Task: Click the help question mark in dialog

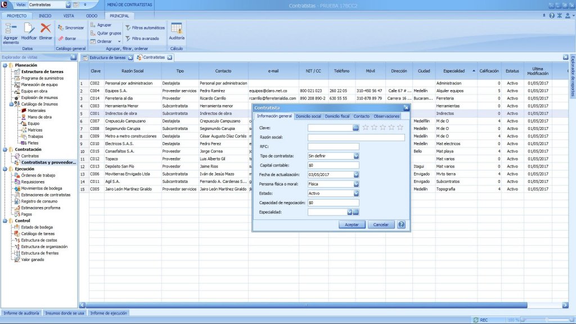Action: [x=401, y=224]
